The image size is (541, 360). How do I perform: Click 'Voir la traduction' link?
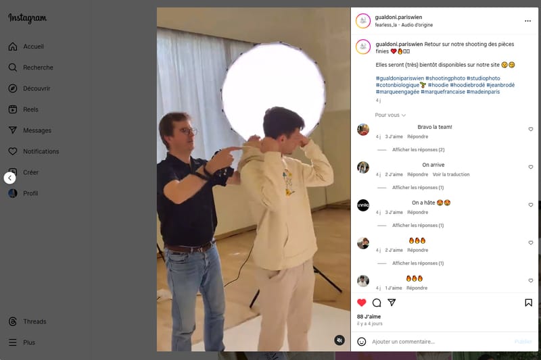pos(451,174)
